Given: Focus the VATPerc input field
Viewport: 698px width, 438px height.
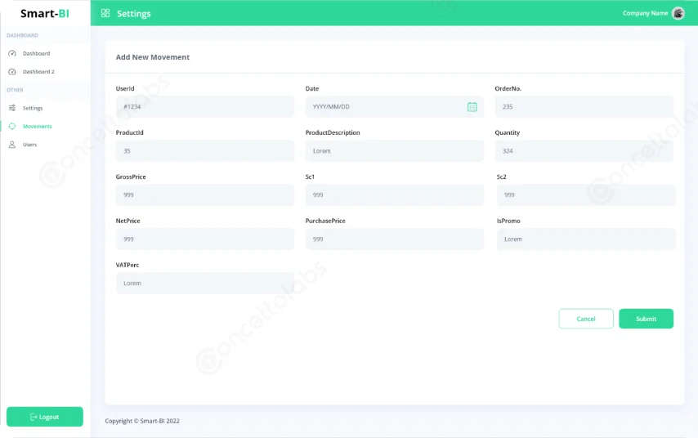Looking at the screenshot, I should click(205, 283).
